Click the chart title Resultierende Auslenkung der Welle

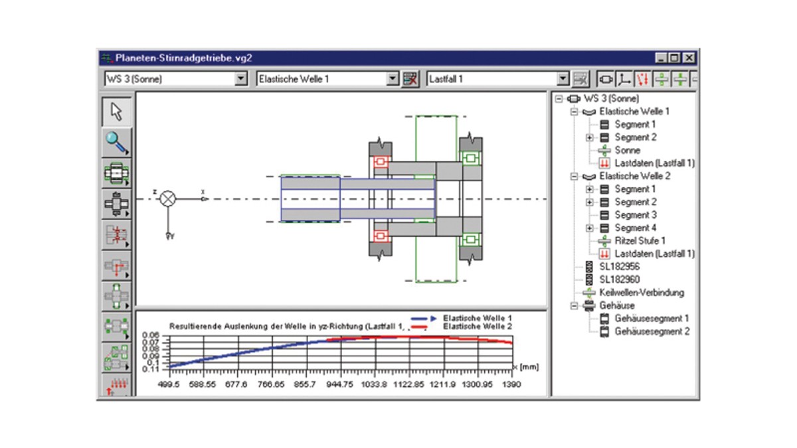[286, 327]
